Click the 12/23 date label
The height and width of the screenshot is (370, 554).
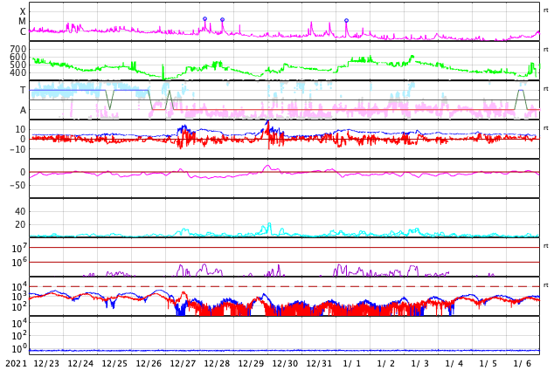[x=46, y=364]
